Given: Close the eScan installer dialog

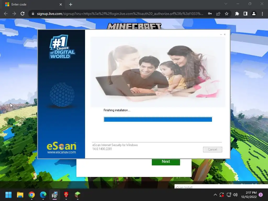Looking at the screenshot, I should [x=225, y=35].
